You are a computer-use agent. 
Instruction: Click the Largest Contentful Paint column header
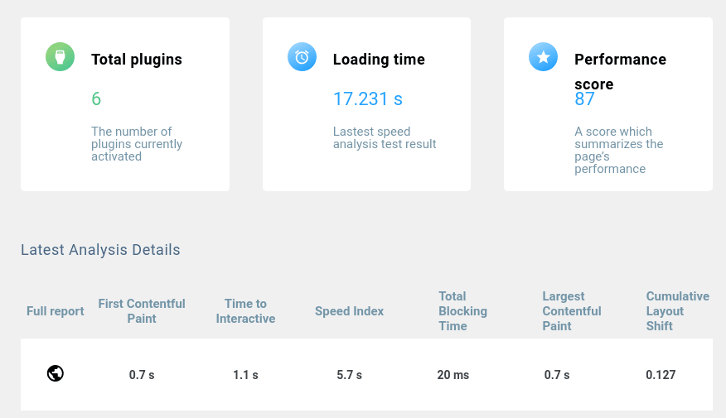571,311
